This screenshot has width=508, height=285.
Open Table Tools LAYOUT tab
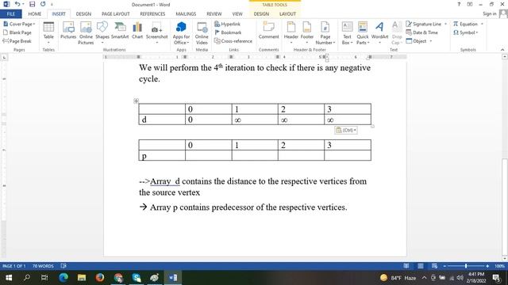pyautogui.click(x=287, y=14)
